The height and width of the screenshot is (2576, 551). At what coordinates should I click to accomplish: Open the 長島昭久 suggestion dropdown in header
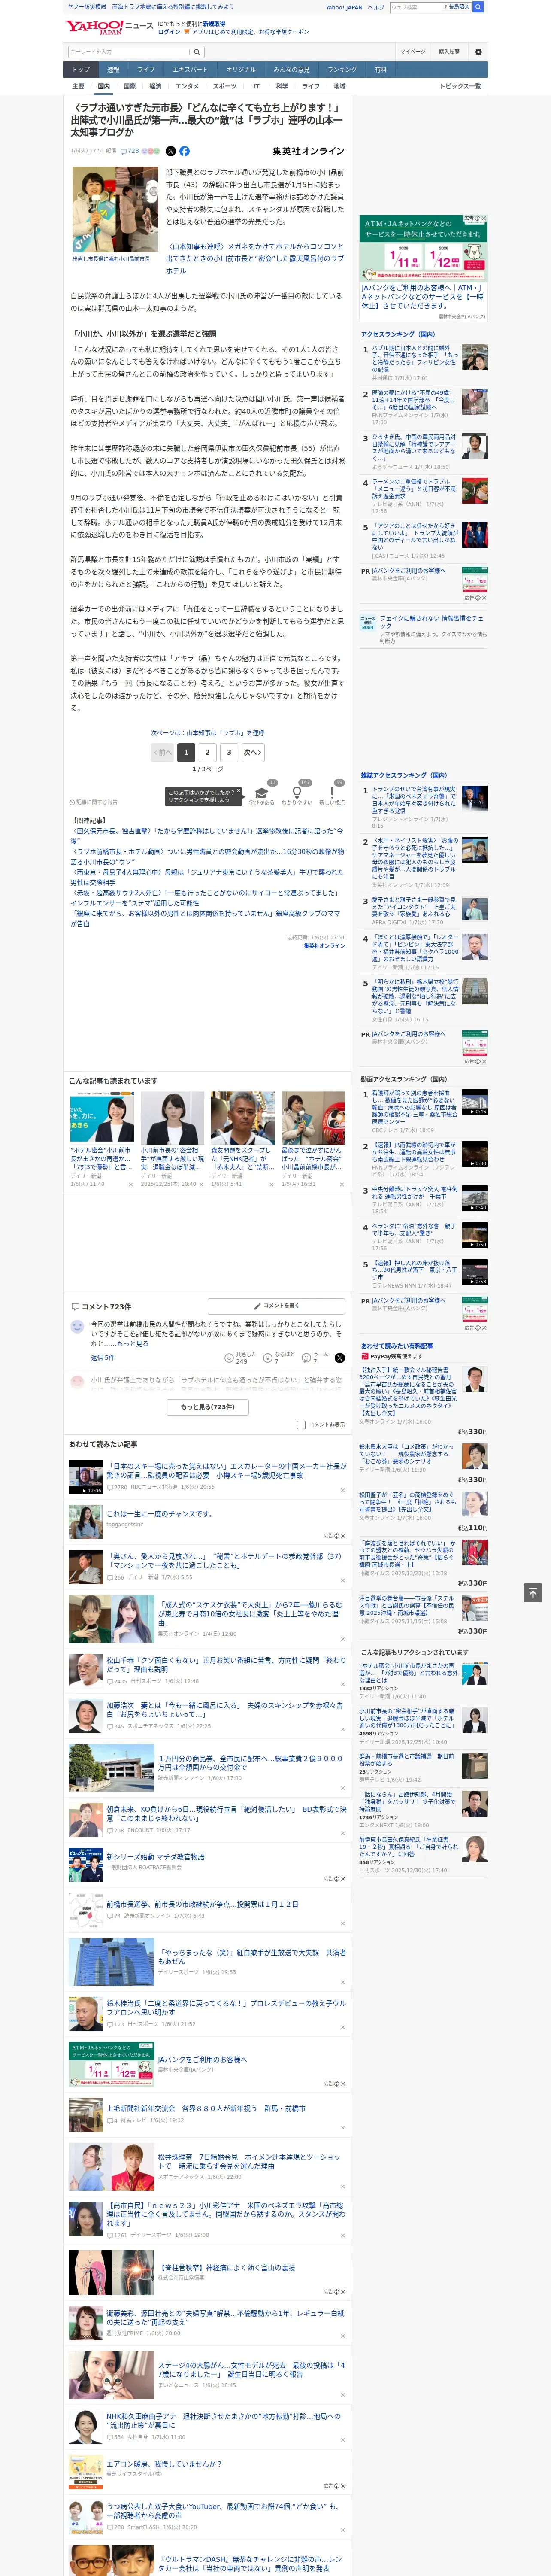[x=457, y=7]
